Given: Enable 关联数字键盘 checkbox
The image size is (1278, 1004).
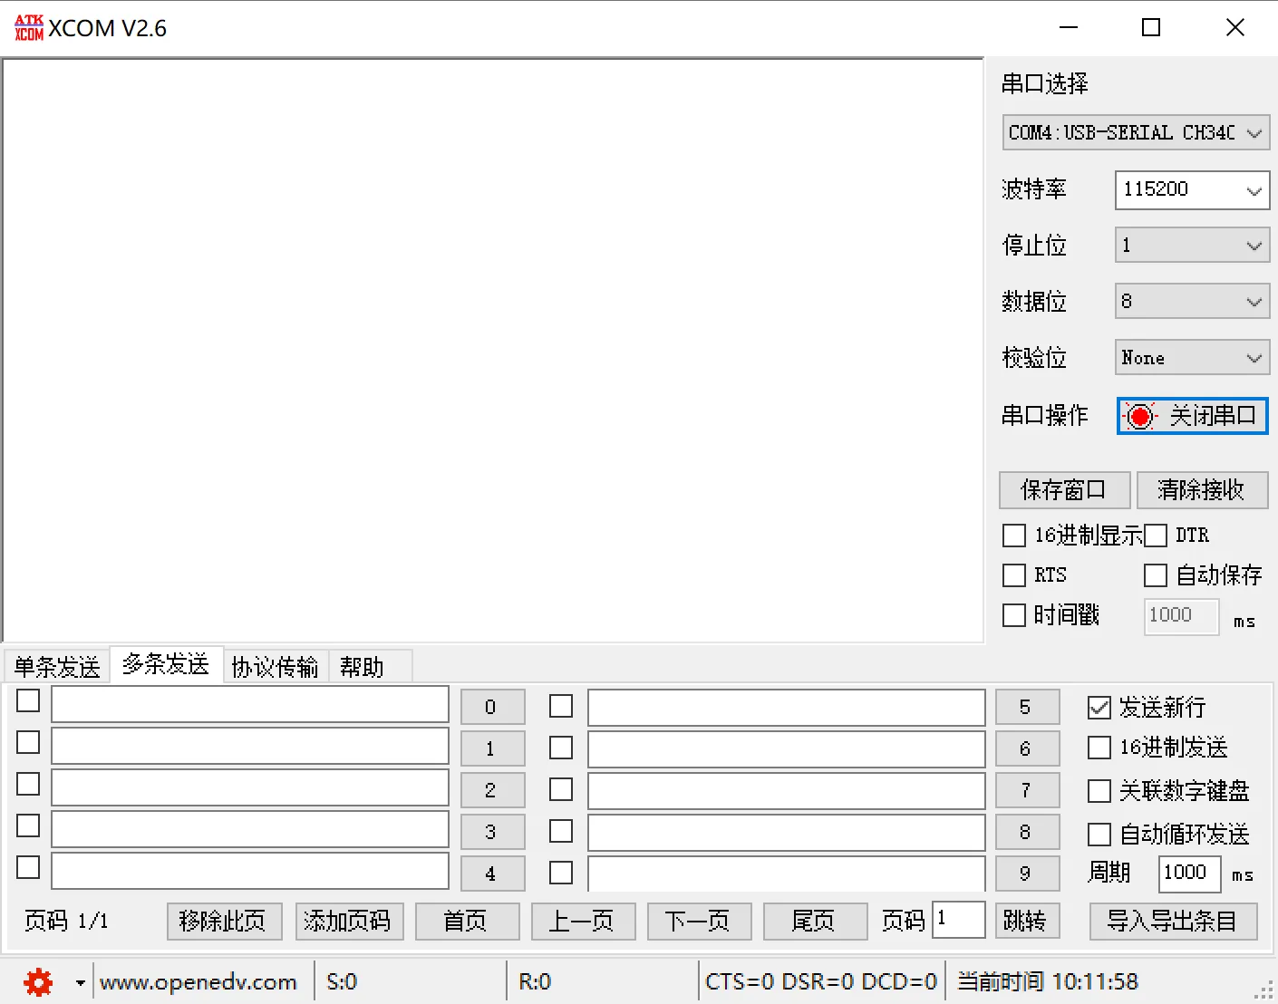Looking at the screenshot, I should [1099, 791].
